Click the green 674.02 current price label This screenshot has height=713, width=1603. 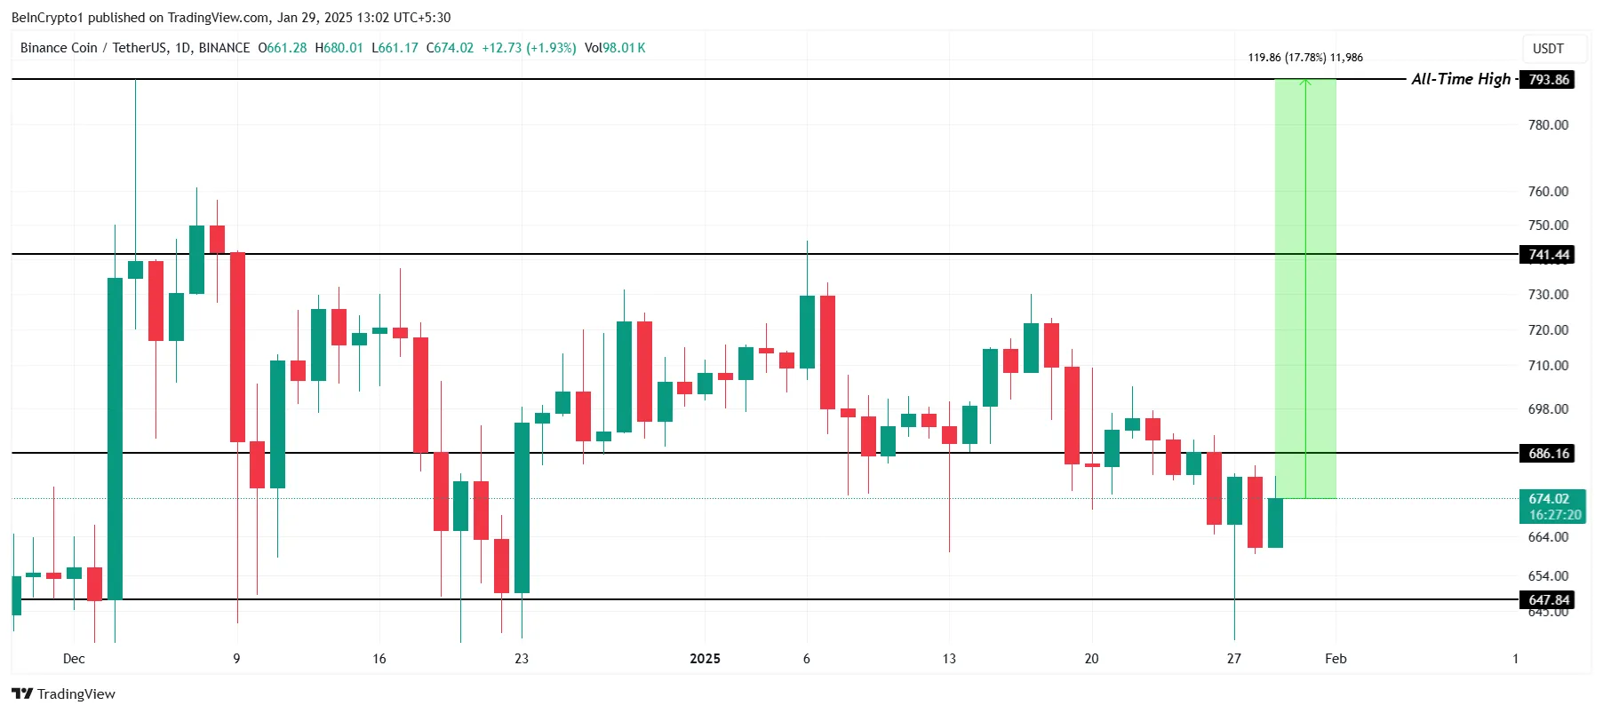click(1548, 499)
